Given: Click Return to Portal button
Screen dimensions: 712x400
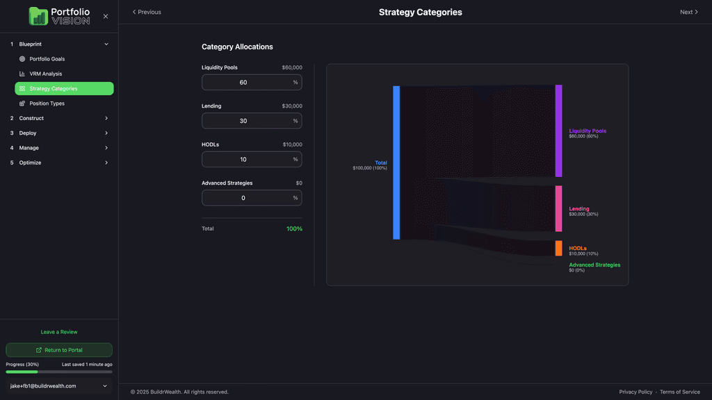Looking at the screenshot, I should [x=59, y=350].
